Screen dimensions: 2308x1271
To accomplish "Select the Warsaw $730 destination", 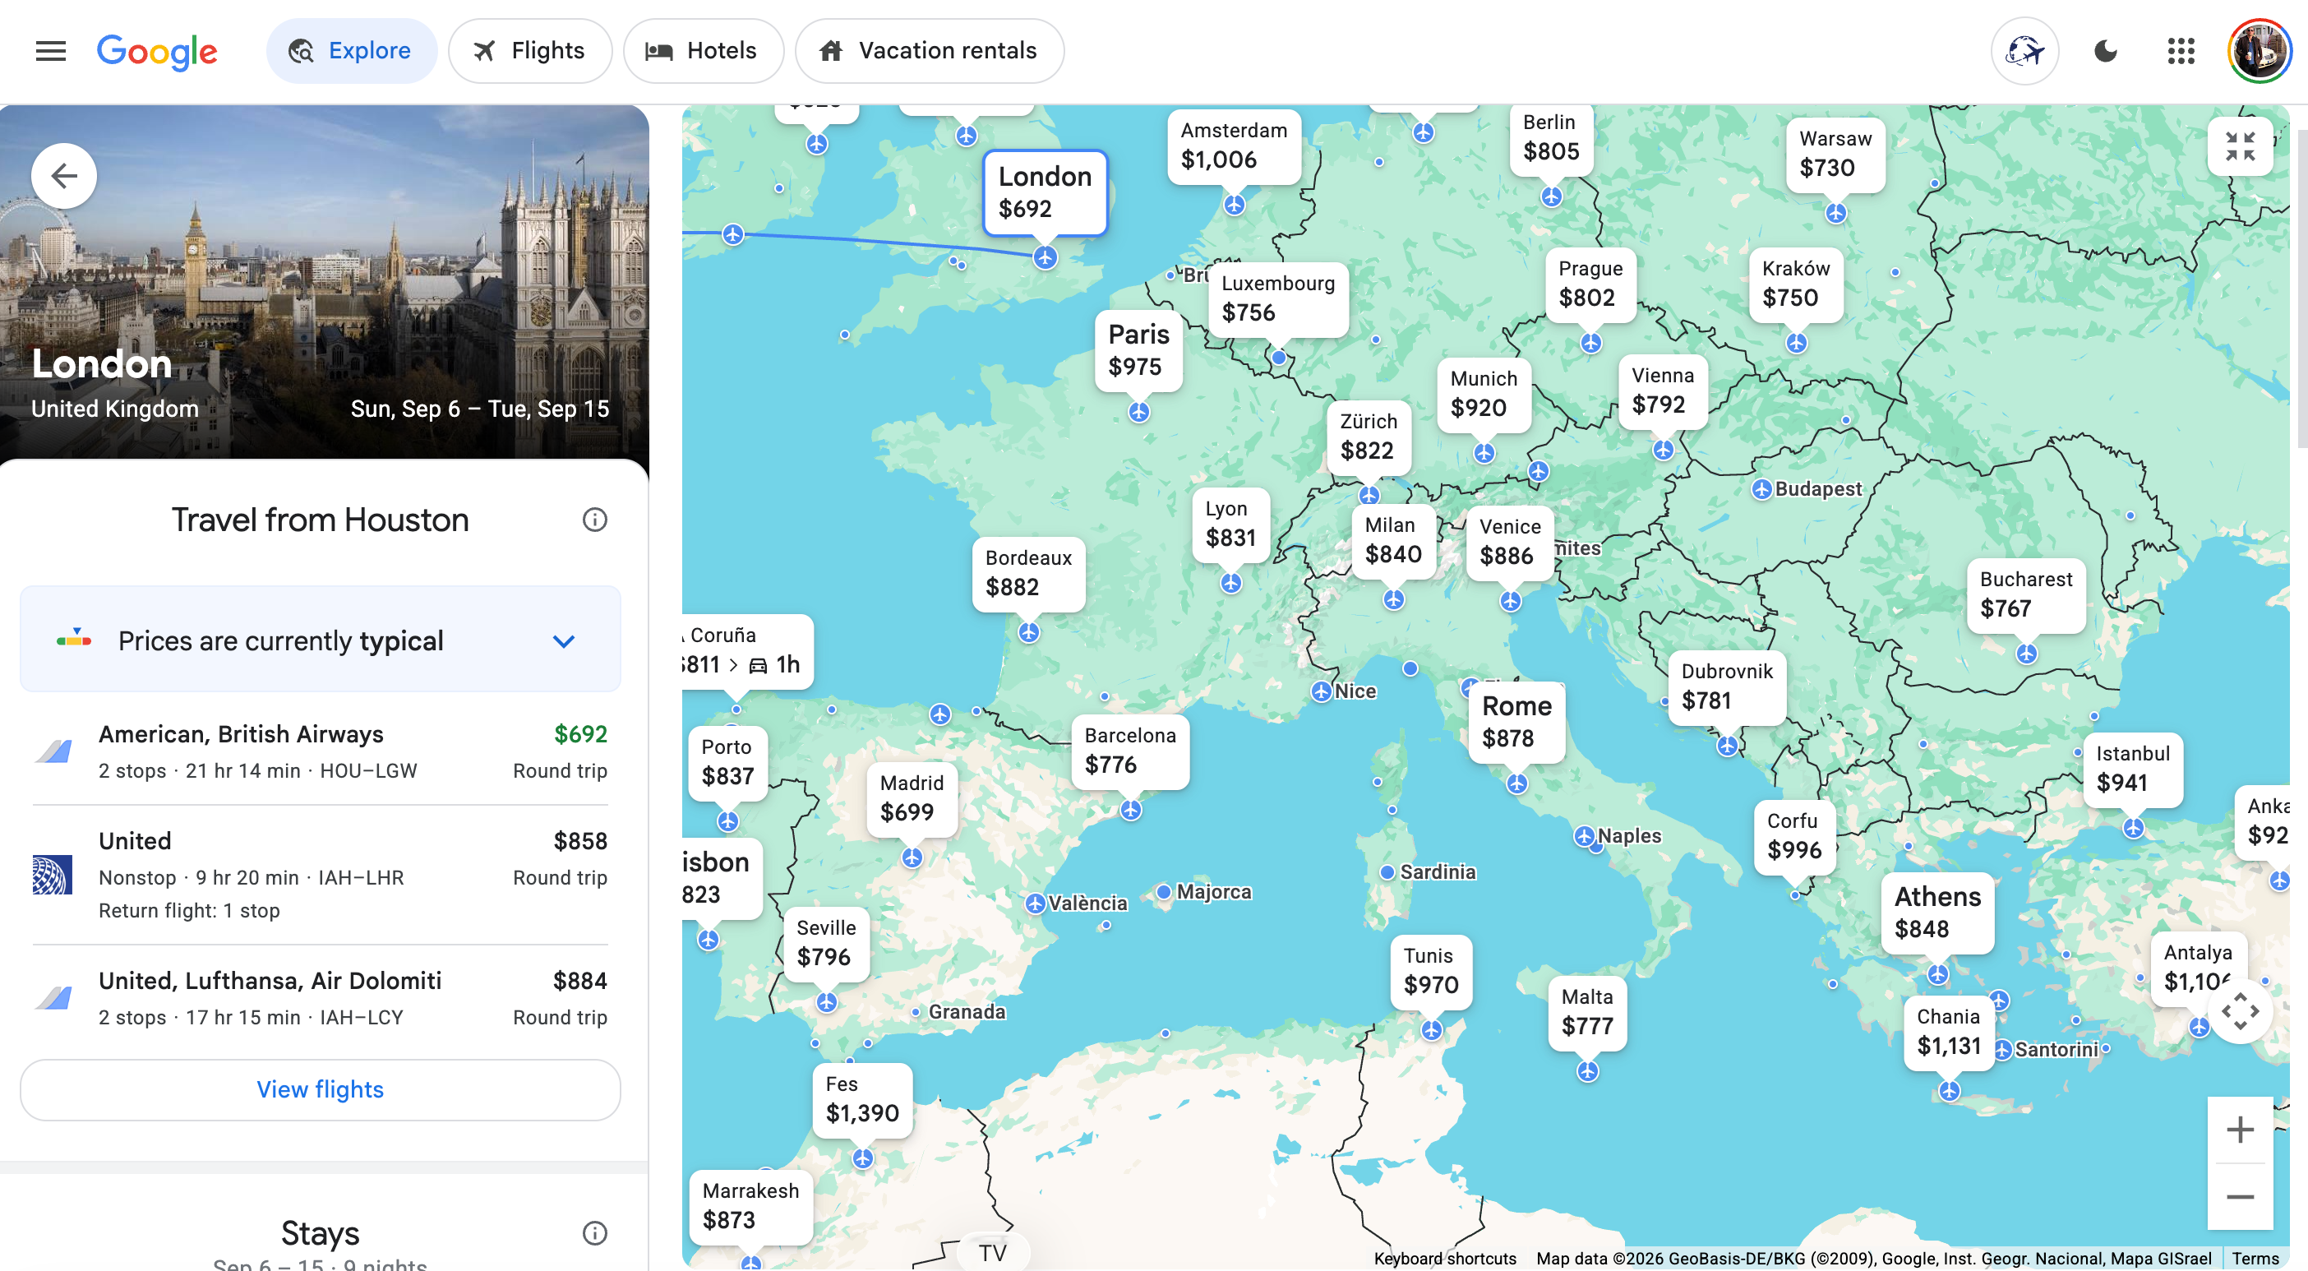I will pos(1836,155).
